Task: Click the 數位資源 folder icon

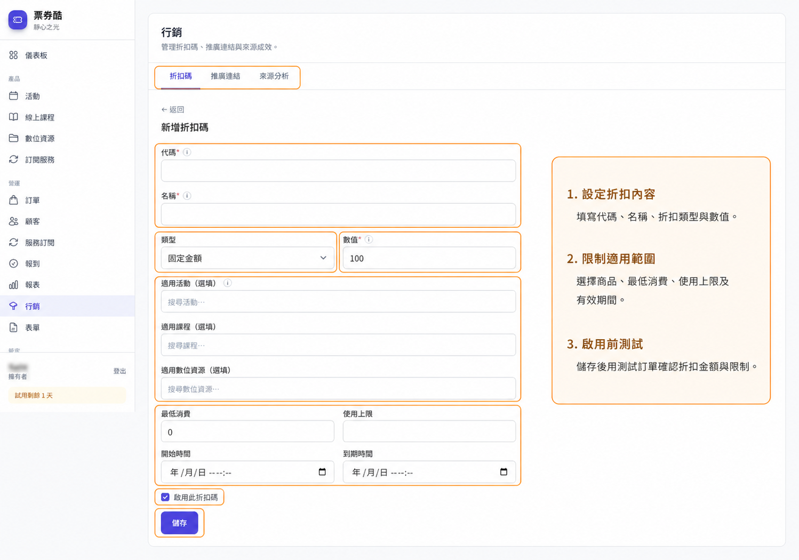Action: tap(14, 138)
